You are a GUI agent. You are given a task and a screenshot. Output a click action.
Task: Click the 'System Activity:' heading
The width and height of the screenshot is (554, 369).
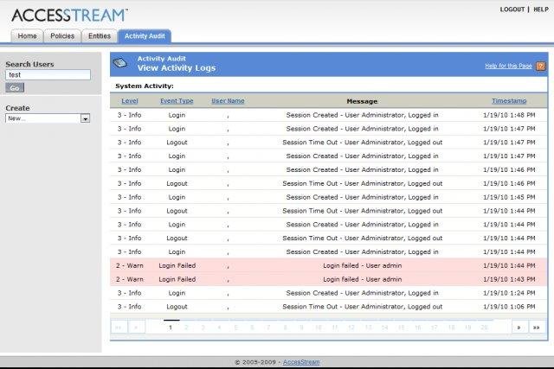[145, 86]
